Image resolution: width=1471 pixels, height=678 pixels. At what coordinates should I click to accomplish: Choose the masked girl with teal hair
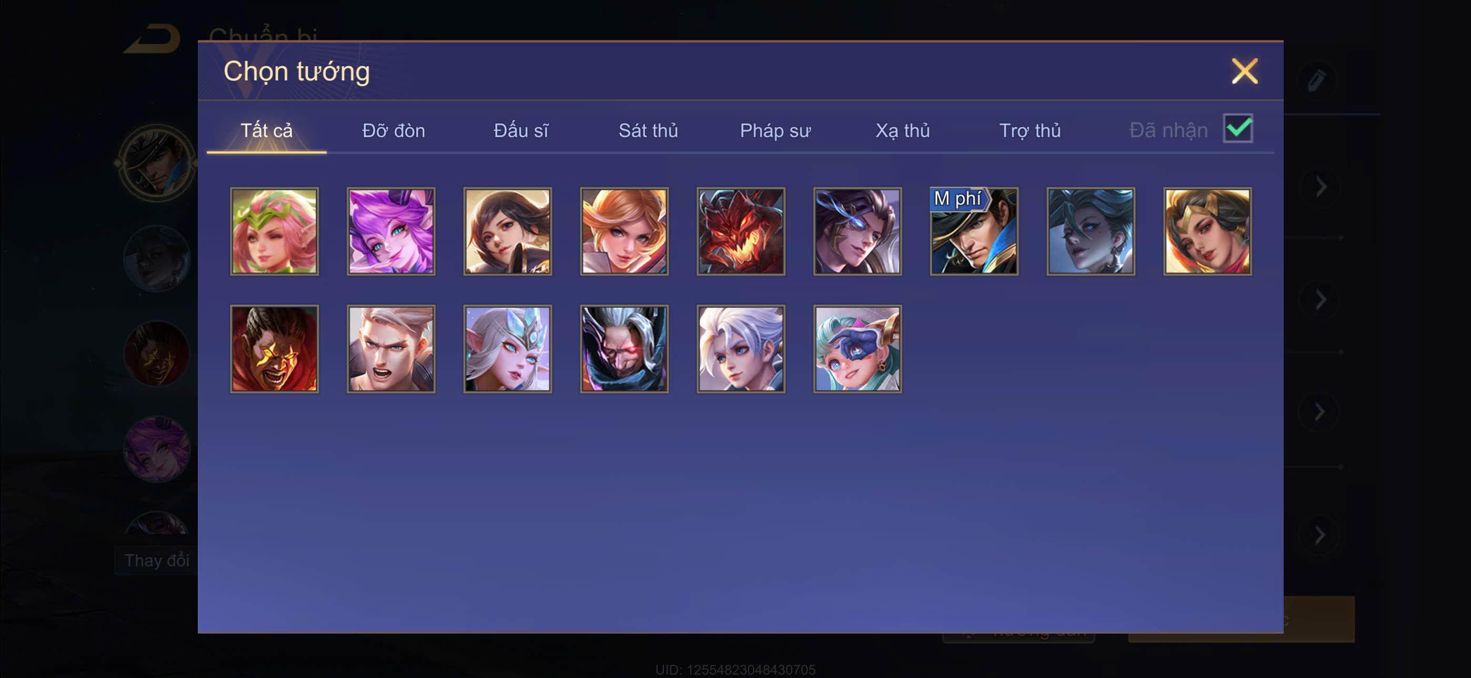pyautogui.click(x=857, y=348)
